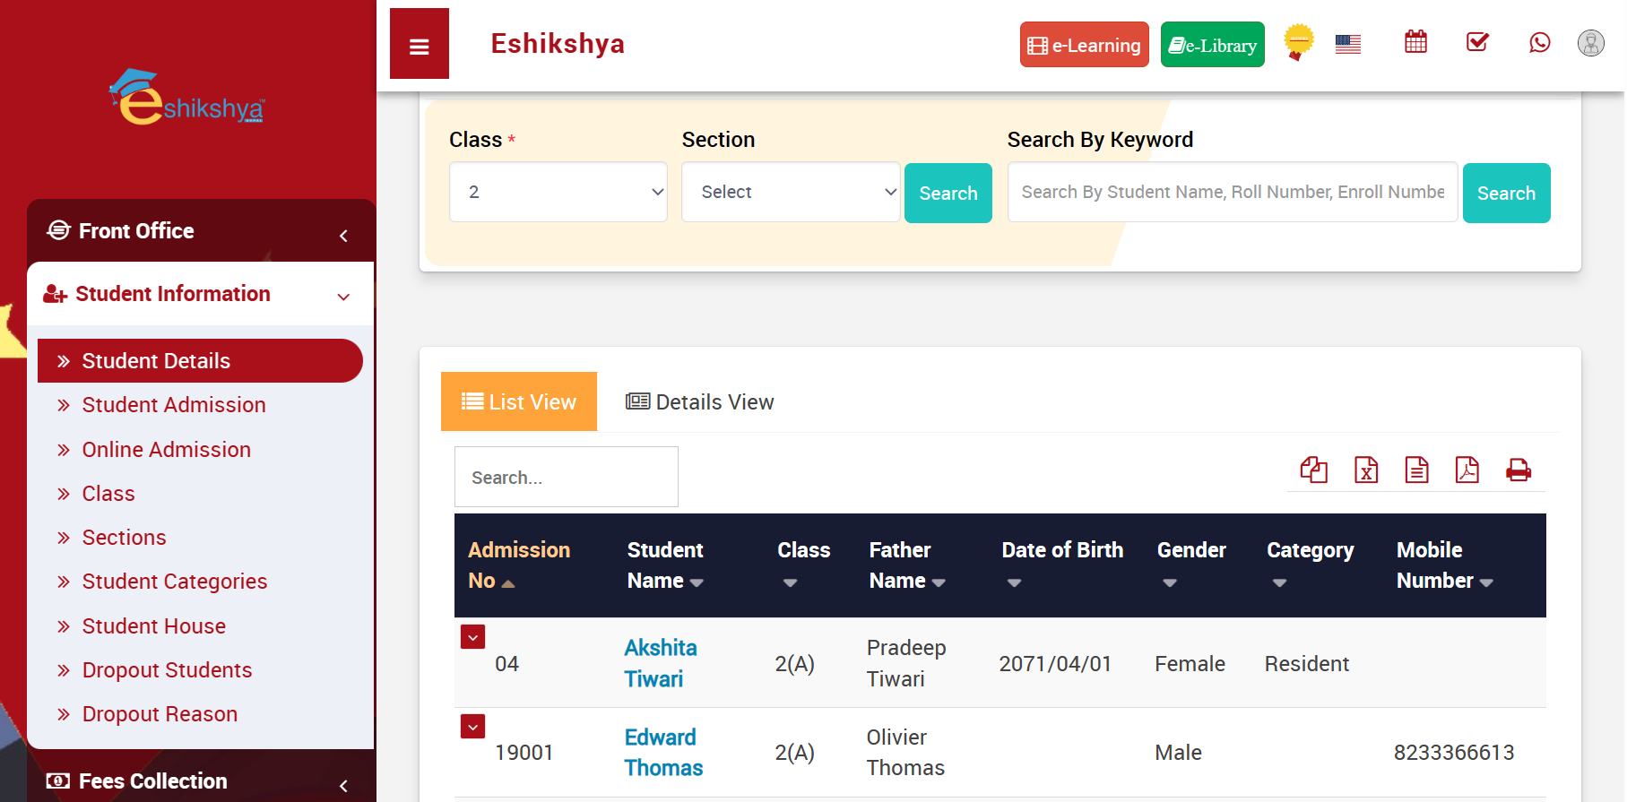Change language via the US flag icon

(x=1347, y=43)
